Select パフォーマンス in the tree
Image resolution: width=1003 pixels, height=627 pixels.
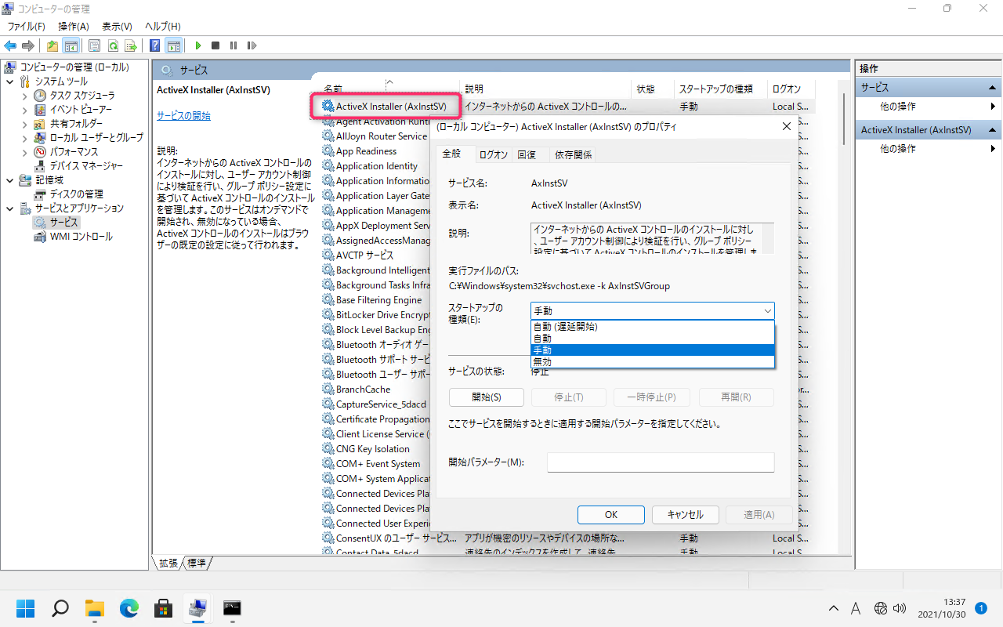[74, 151]
